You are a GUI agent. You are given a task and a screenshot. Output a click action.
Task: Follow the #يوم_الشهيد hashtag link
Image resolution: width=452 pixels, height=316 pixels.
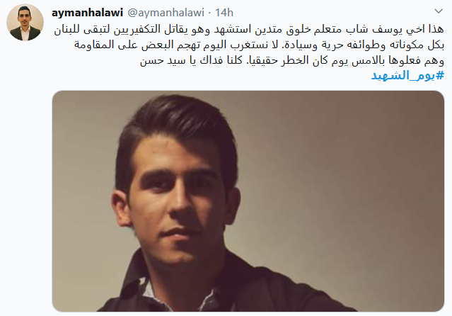[407, 76]
